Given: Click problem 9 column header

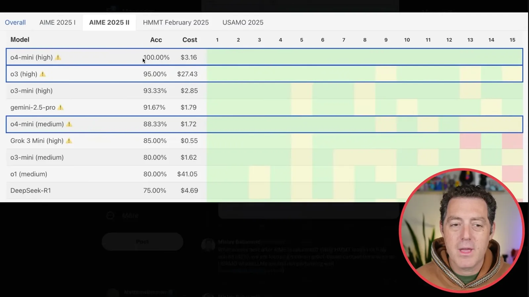Looking at the screenshot, I should pyautogui.click(x=386, y=40).
